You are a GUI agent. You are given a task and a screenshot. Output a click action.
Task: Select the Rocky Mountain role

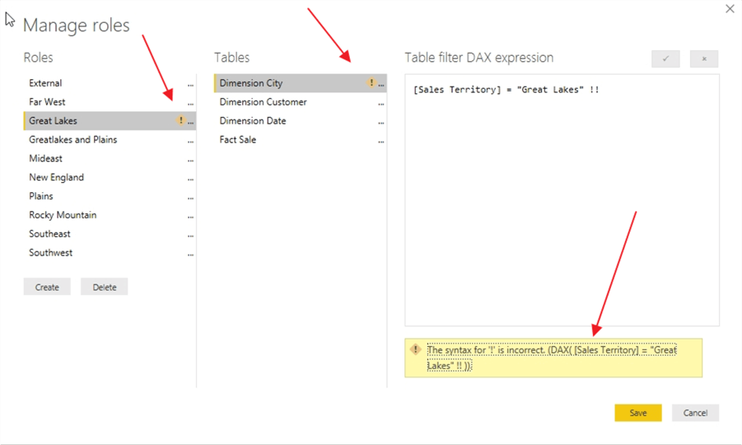tap(63, 215)
